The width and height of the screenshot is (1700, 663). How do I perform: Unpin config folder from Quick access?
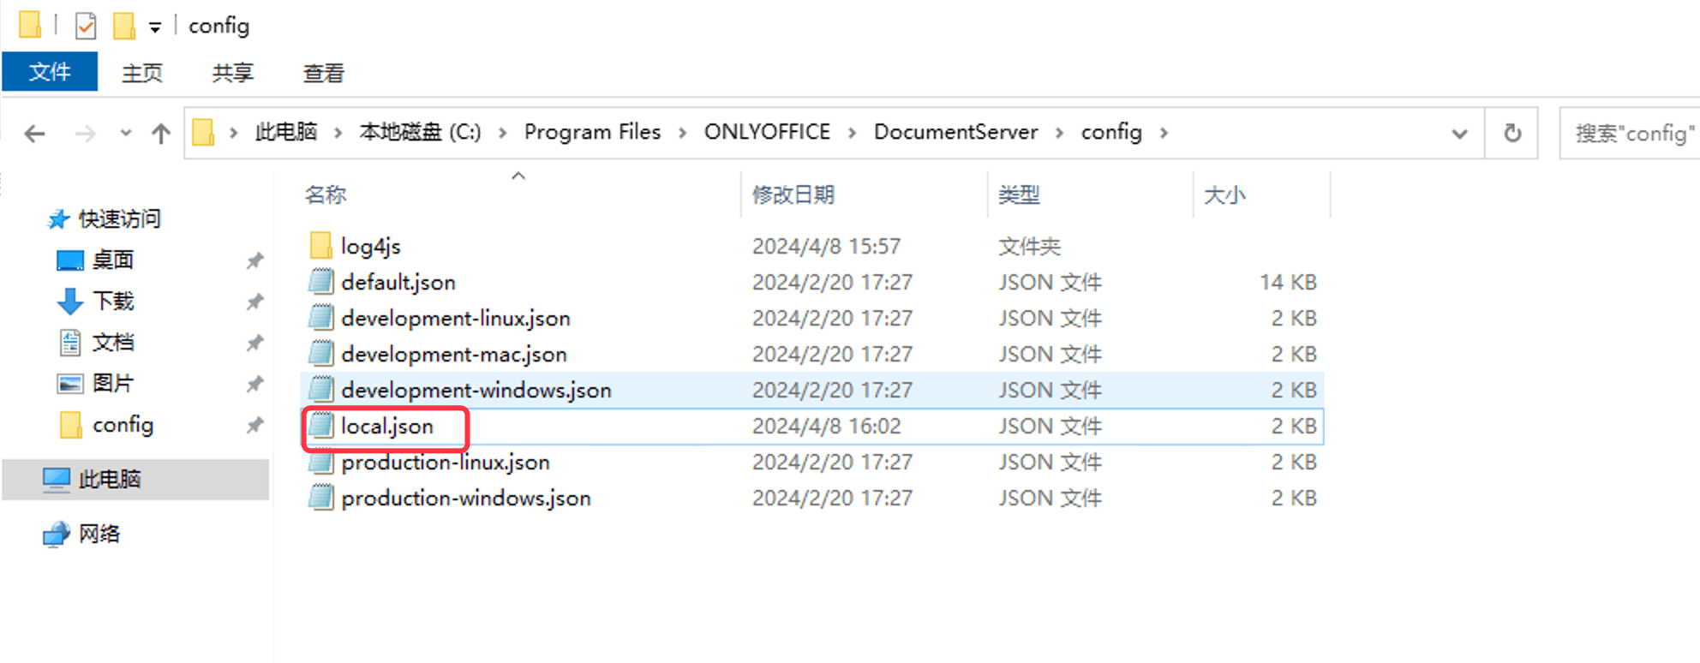point(254,425)
